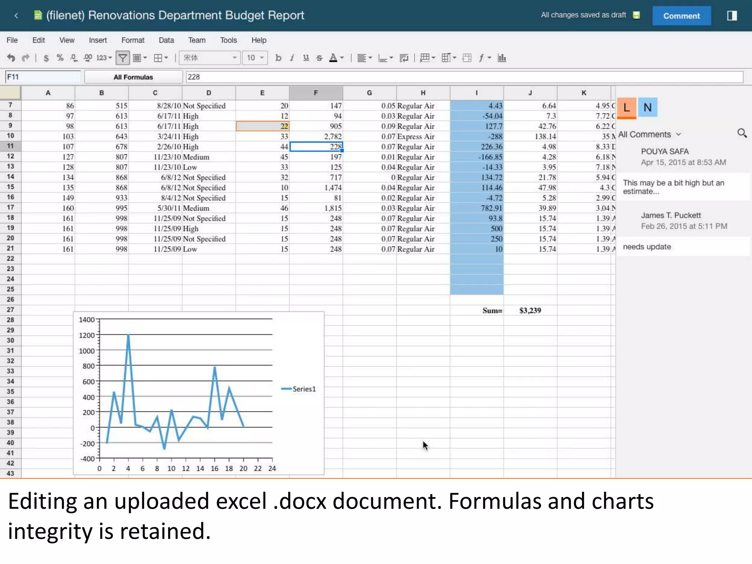The height and width of the screenshot is (564, 752).
Task: Select column F header
Action: (x=316, y=93)
